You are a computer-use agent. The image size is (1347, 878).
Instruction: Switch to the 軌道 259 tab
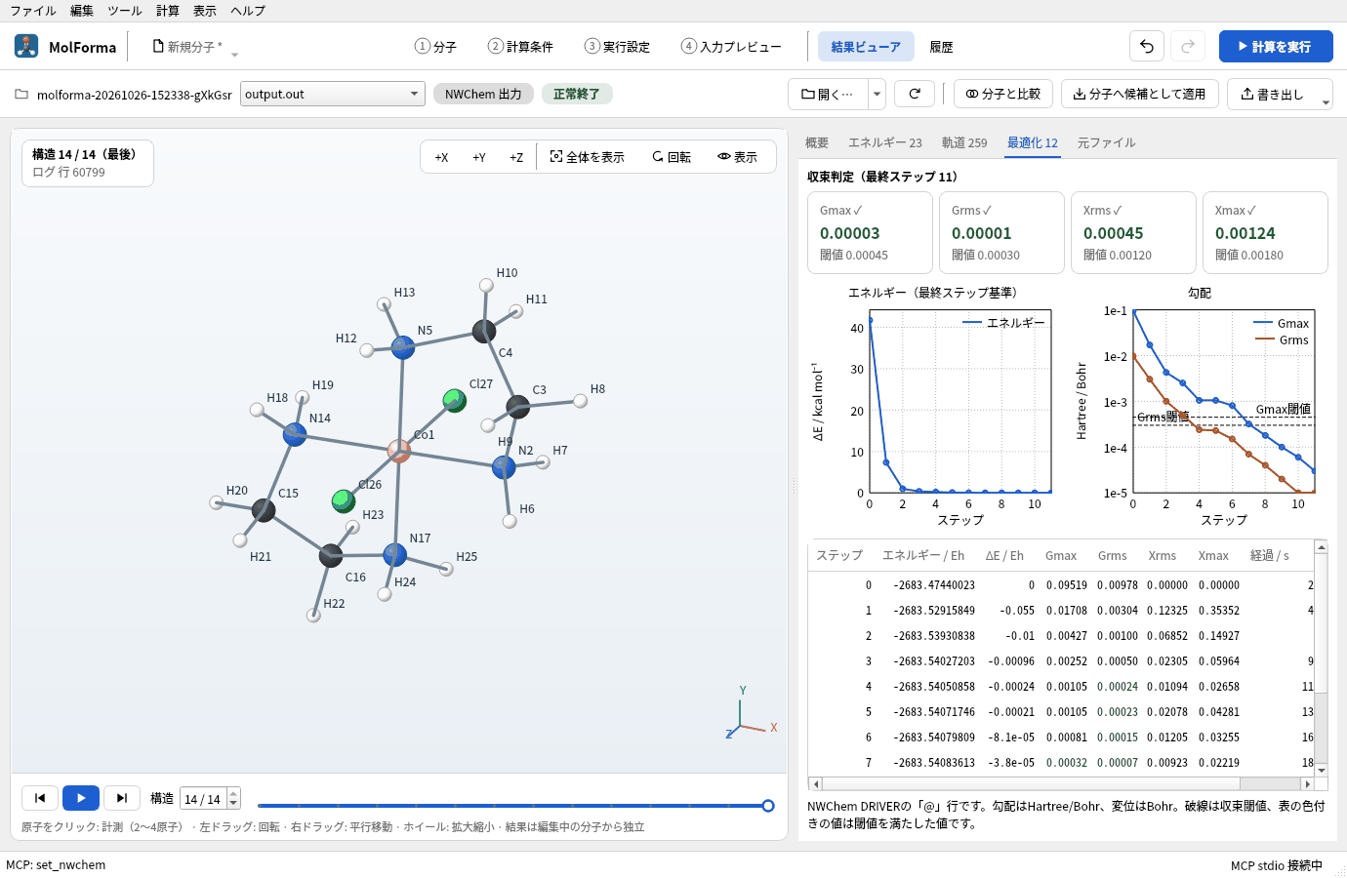pyautogui.click(x=964, y=142)
